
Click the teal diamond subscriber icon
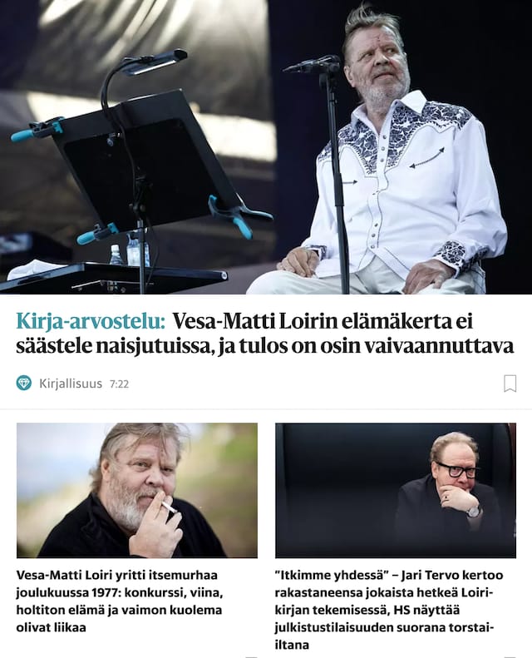click(24, 383)
